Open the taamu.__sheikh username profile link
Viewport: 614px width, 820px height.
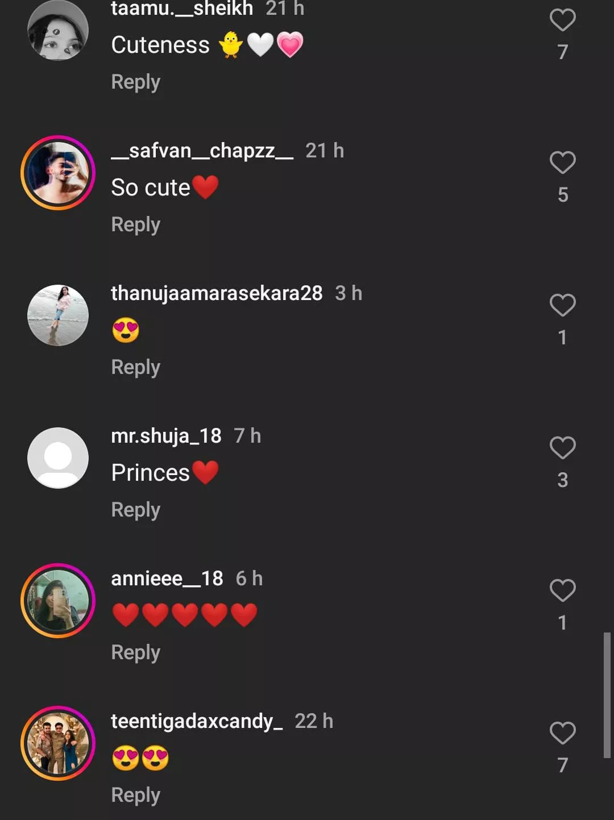(181, 9)
